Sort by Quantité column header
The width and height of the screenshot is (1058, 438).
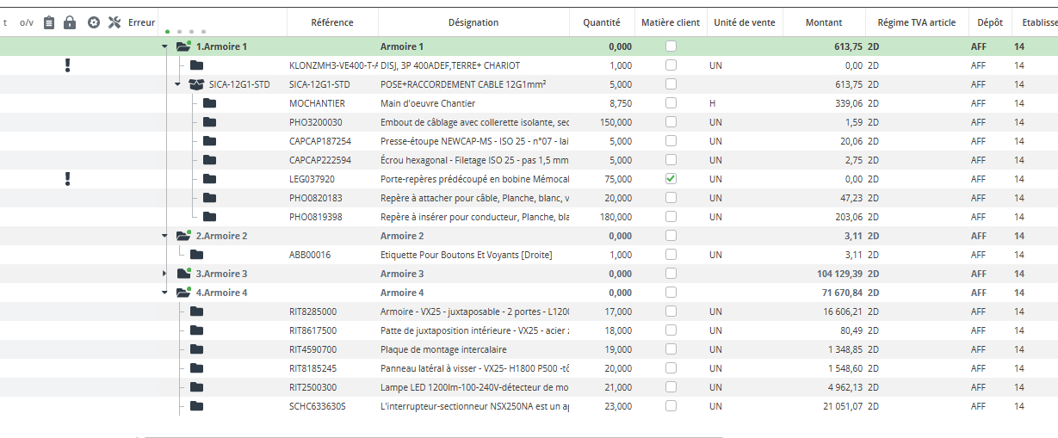[602, 22]
